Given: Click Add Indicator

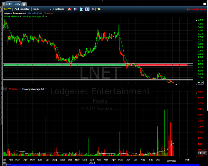Looking at the screenshot, I should pos(22,9).
